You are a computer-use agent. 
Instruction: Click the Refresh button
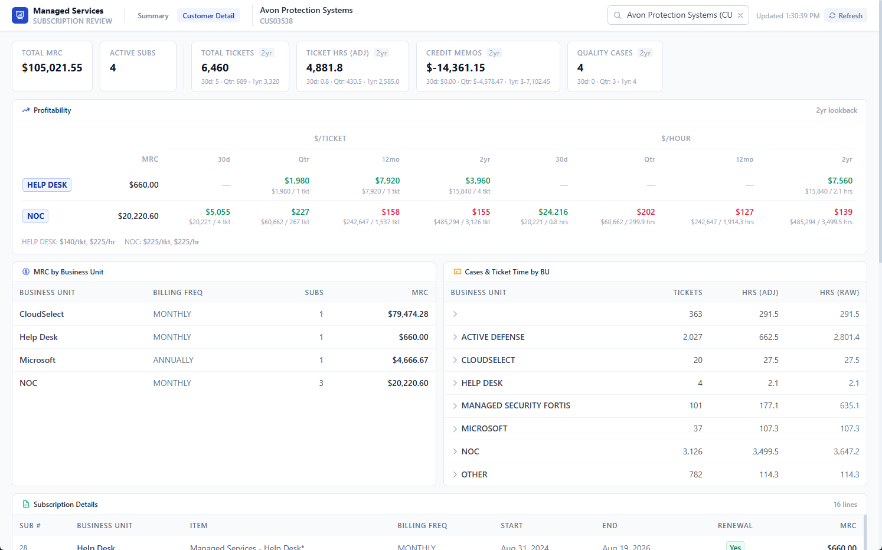[845, 15]
